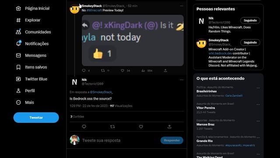
Task: Open Notificações bell icon
Action: point(18,43)
